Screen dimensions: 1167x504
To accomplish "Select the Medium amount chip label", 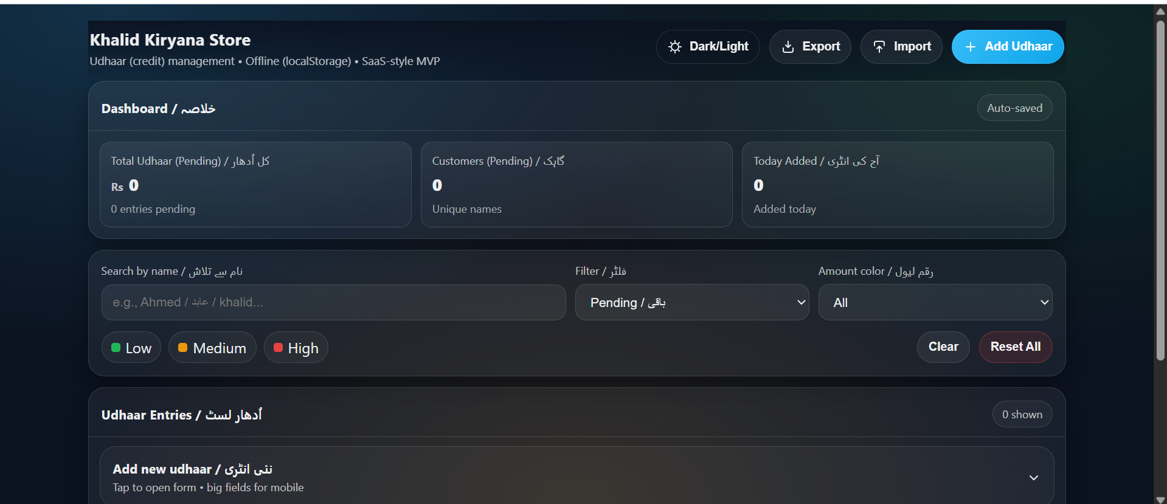I will tap(220, 348).
